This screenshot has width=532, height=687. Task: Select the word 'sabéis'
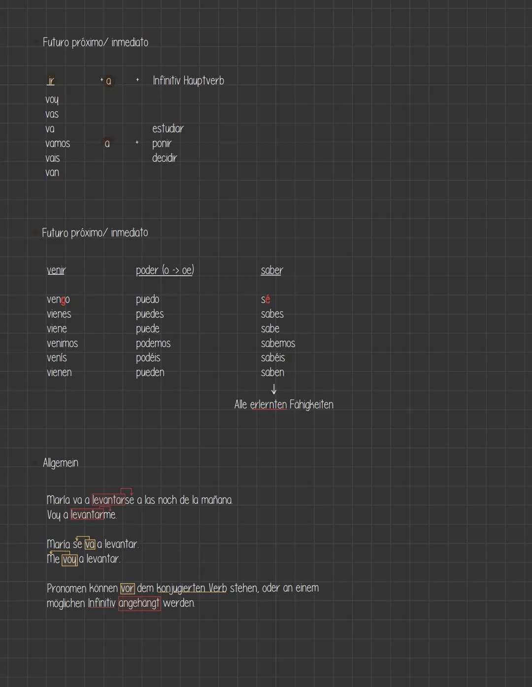273,358
